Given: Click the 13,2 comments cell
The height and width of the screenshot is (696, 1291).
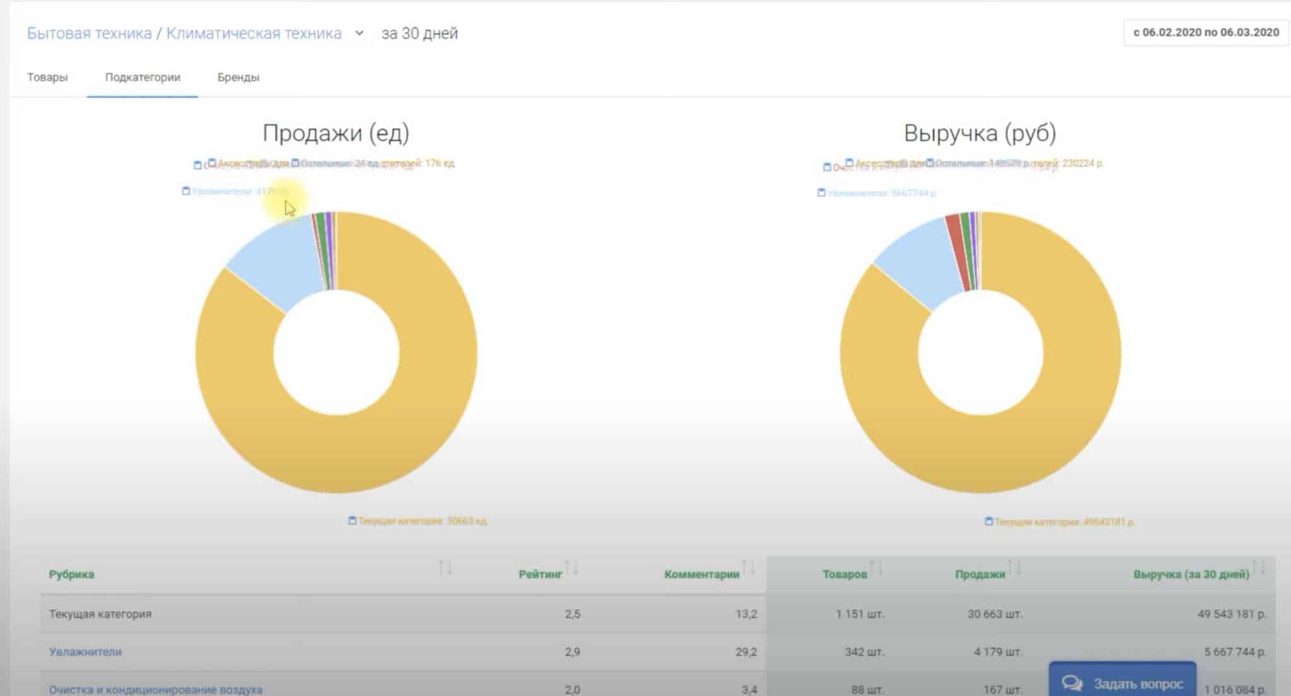Looking at the screenshot, I should [746, 614].
